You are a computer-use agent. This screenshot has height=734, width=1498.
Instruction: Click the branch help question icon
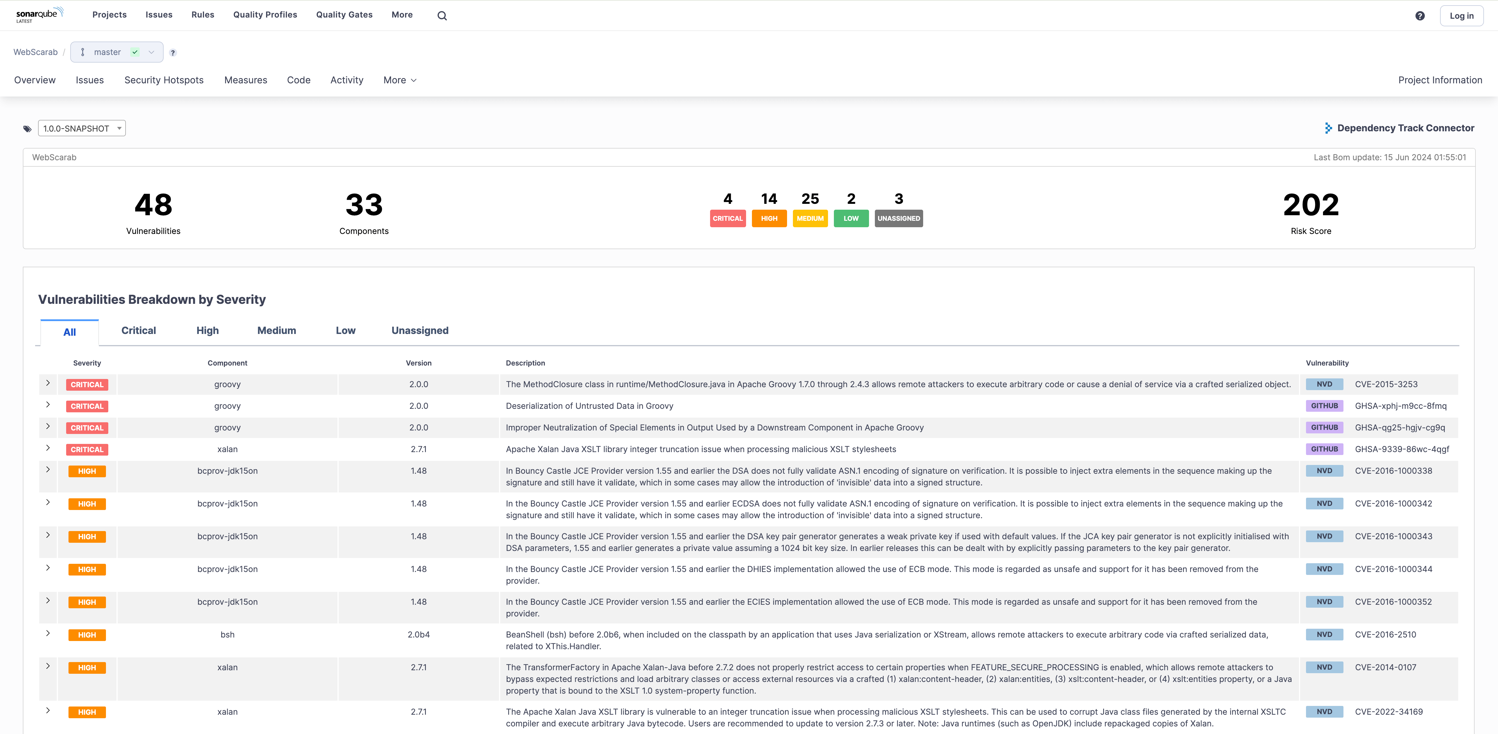point(173,53)
